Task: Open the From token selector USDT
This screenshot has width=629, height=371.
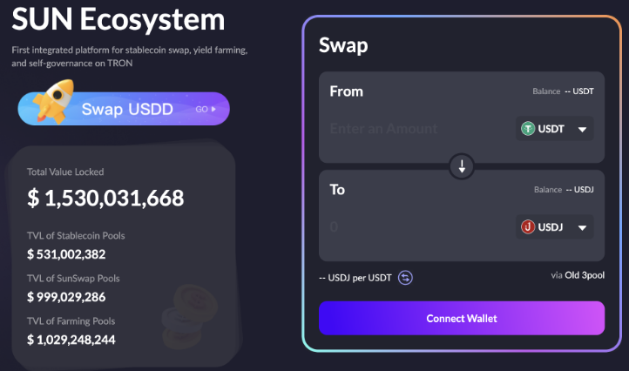Action: (x=554, y=129)
